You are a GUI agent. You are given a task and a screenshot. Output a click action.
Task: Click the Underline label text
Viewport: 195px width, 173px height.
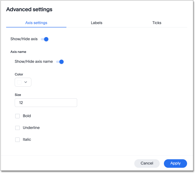click(31, 128)
